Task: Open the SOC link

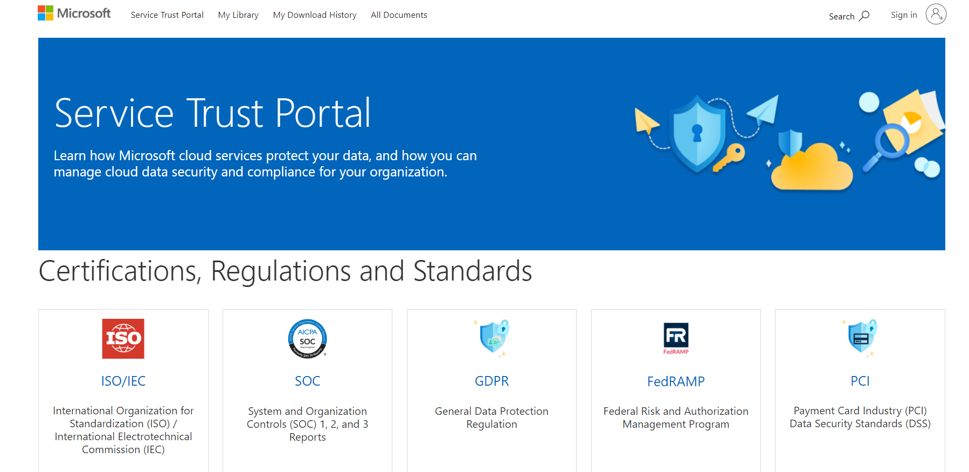Action: coord(307,381)
